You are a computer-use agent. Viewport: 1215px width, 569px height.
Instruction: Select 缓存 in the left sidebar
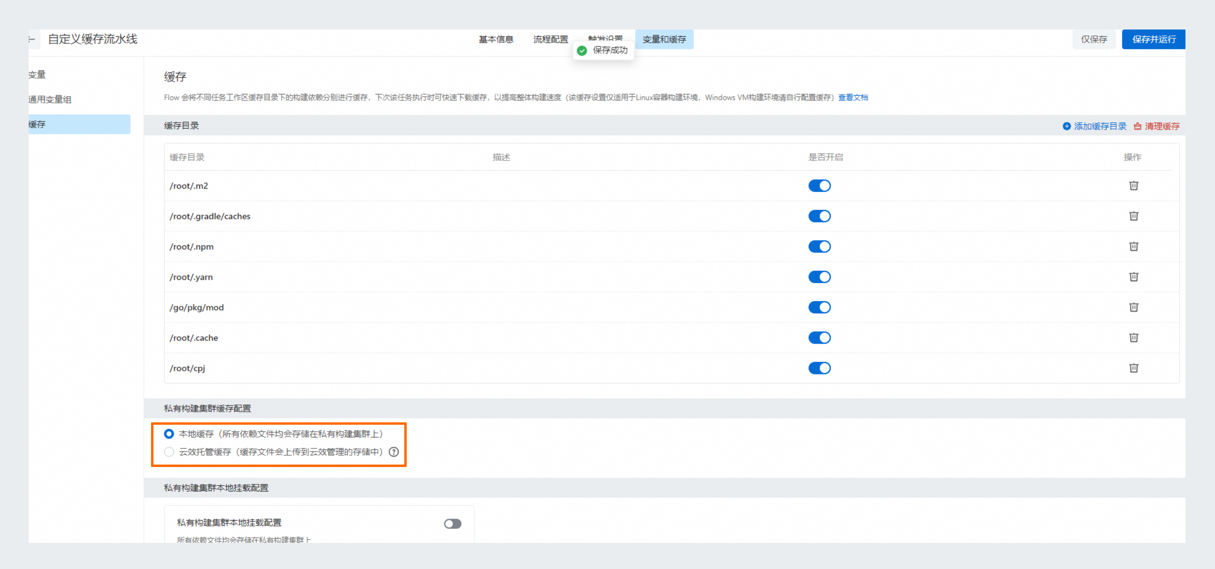pyautogui.click(x=79, y=124)
